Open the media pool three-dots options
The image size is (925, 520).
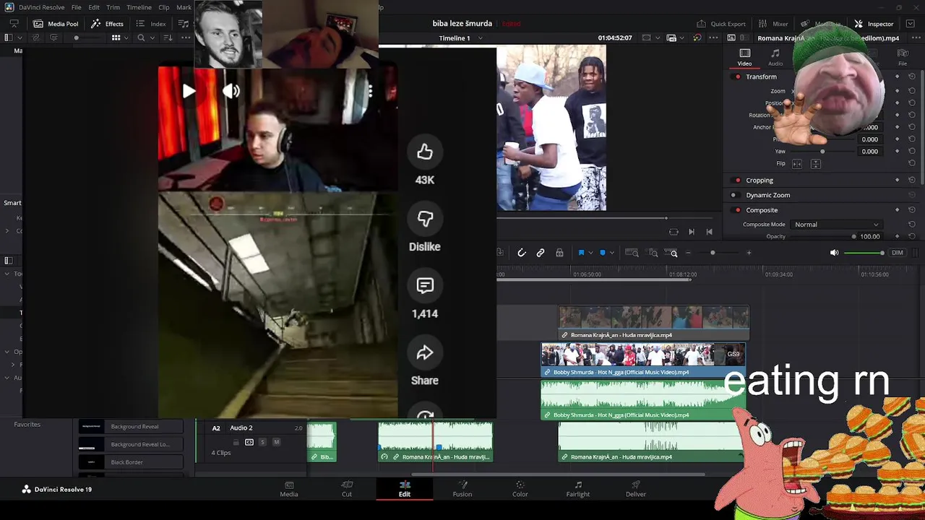point(186,38)
